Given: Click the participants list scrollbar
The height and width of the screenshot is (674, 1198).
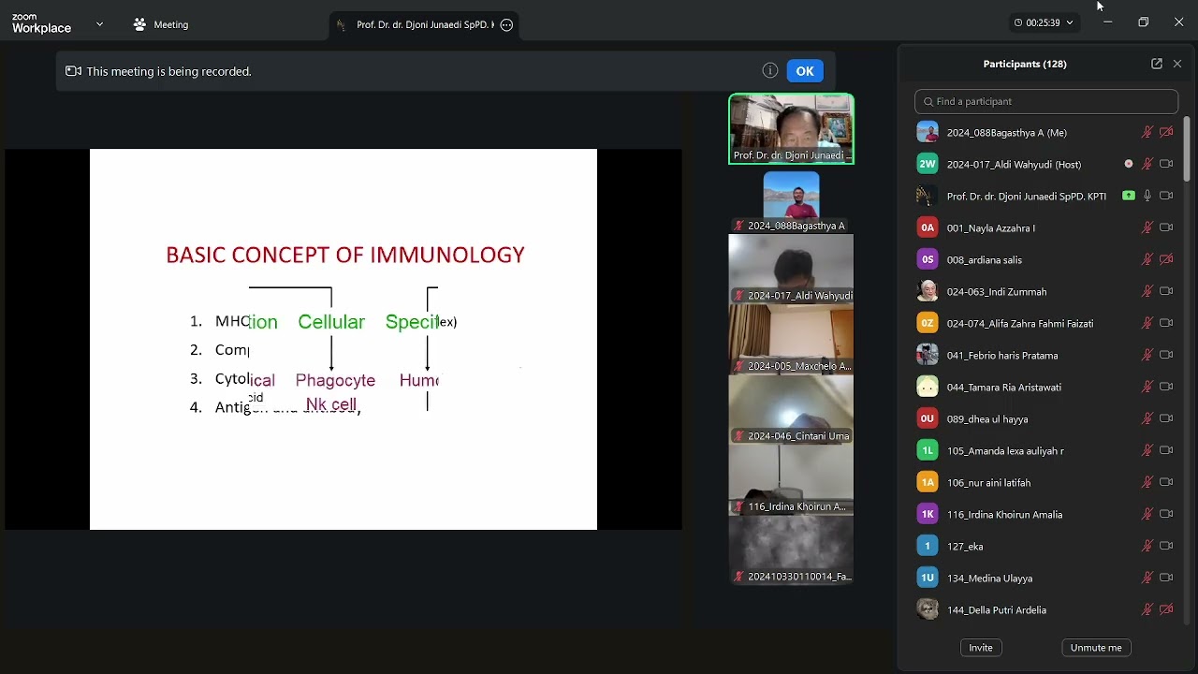Looking at the screenshot, I should (1187, 150).
